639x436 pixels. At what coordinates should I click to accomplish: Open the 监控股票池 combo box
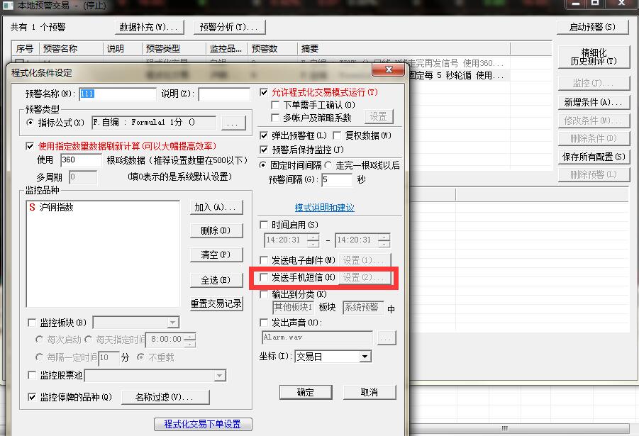(220, 375)
